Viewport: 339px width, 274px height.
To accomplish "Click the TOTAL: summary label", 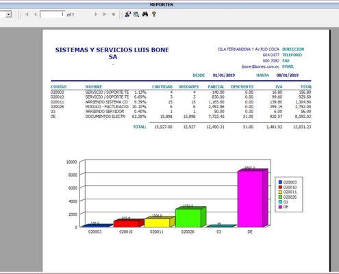I will (x=140, y=127).
